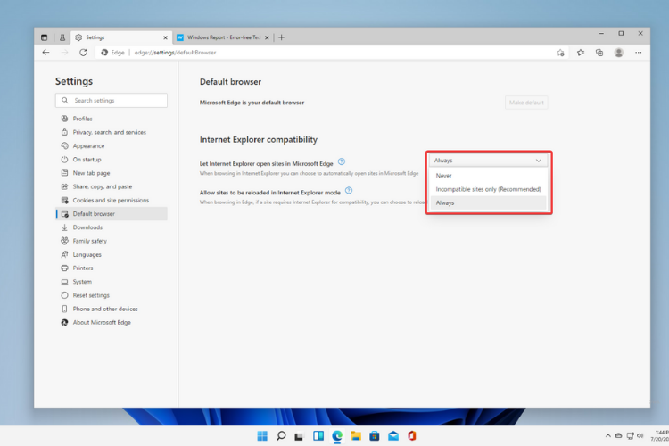Open Downloads settings
Viewport: 669px width, 446px height.
point(111,227)
